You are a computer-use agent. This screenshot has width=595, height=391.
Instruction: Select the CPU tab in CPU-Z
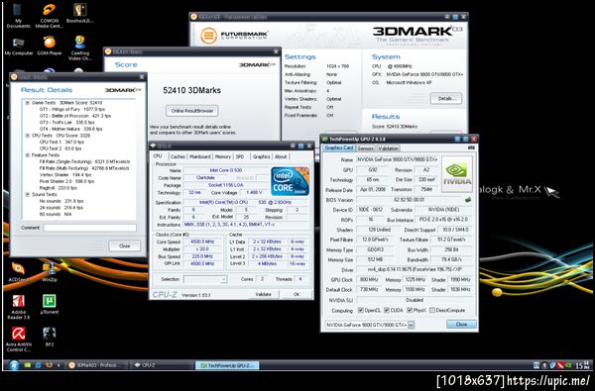158,156
